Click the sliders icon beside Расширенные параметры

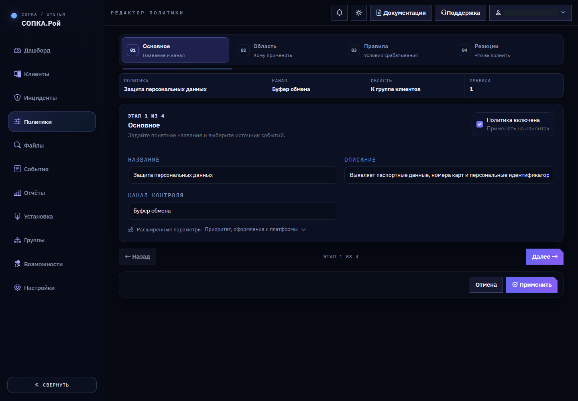[x=131, y=230]
